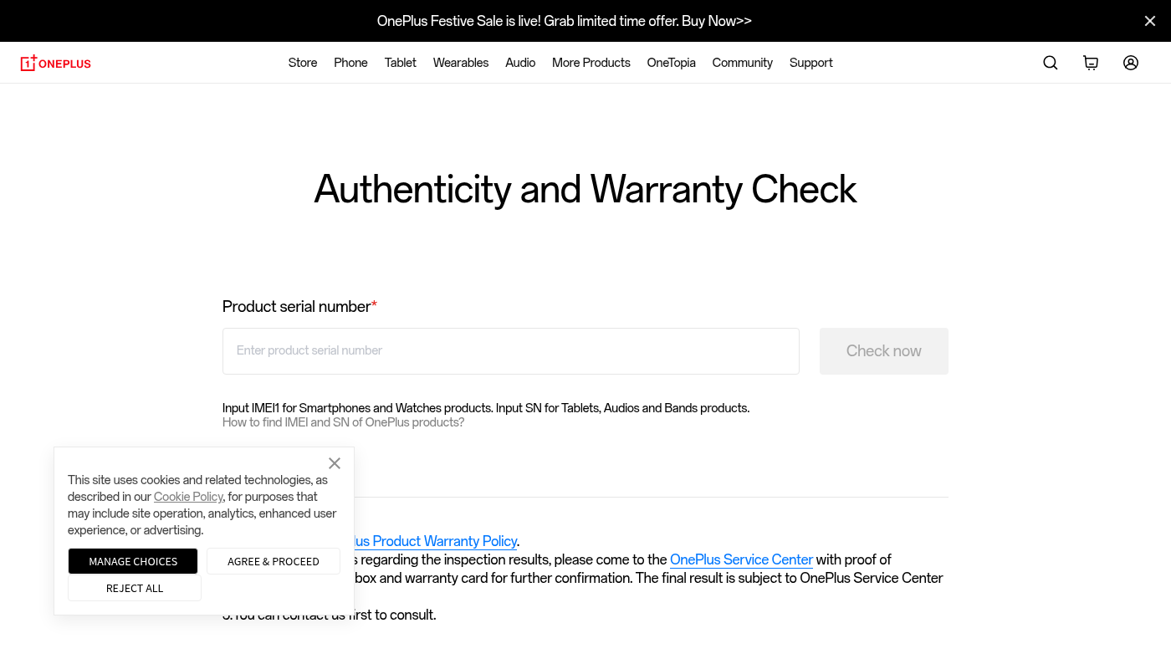Screen dimensions: 1171x669
Task: Open the search icon in header
Action: pyautogui.click(x=1051, y=63)
